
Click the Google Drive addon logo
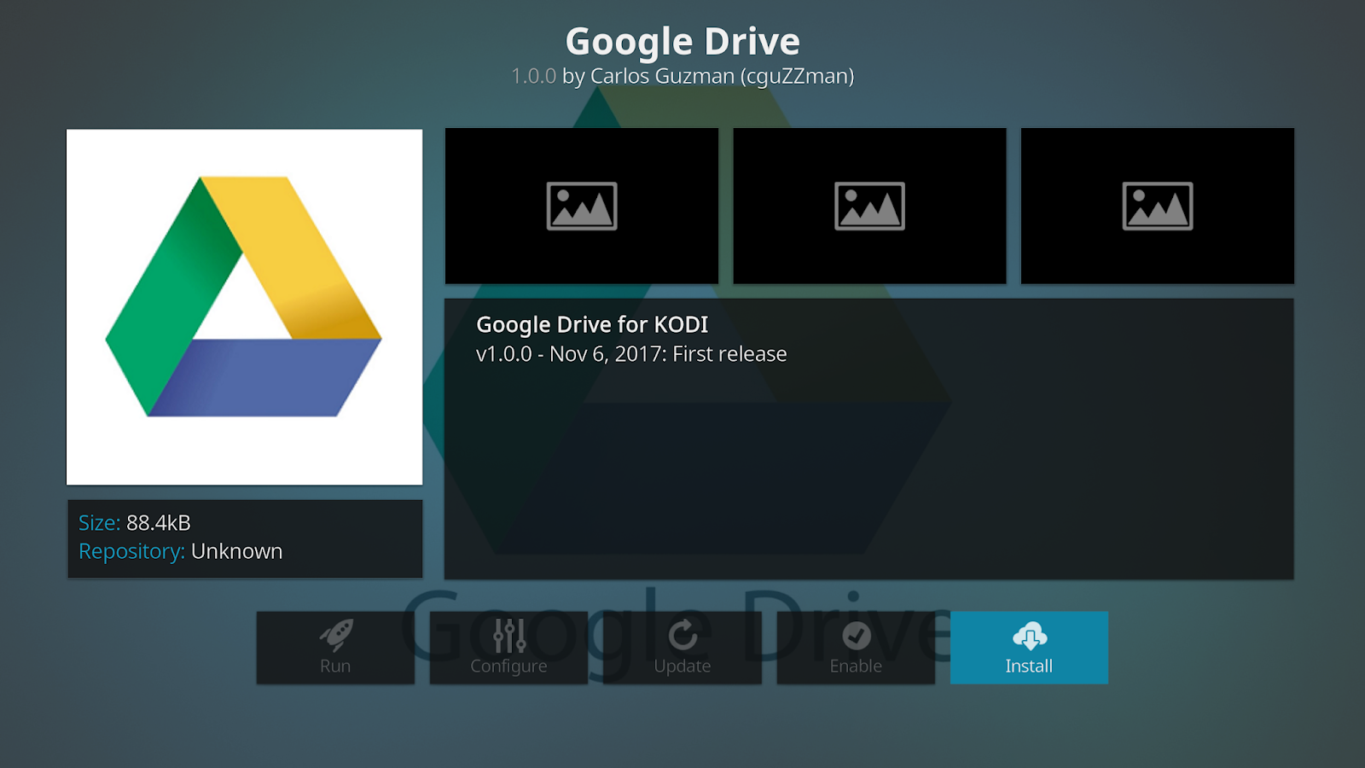(244, 306)
